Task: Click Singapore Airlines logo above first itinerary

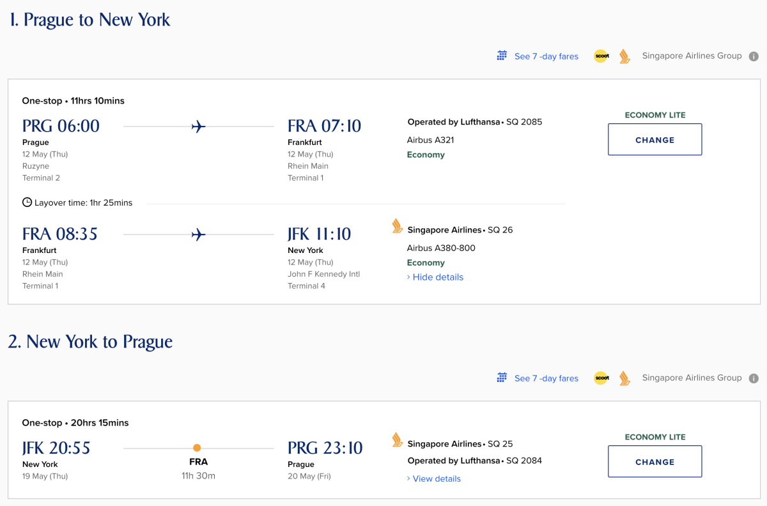Action: click(x=624, y=56)
